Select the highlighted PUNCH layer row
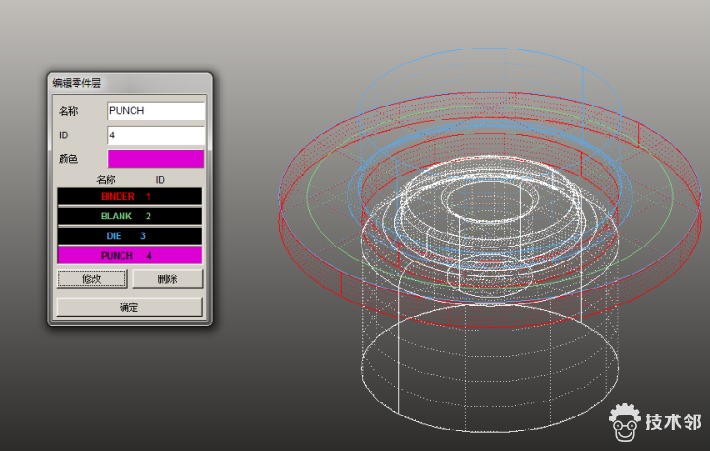This screenshot has width=710, height=451. pos(129,256)
